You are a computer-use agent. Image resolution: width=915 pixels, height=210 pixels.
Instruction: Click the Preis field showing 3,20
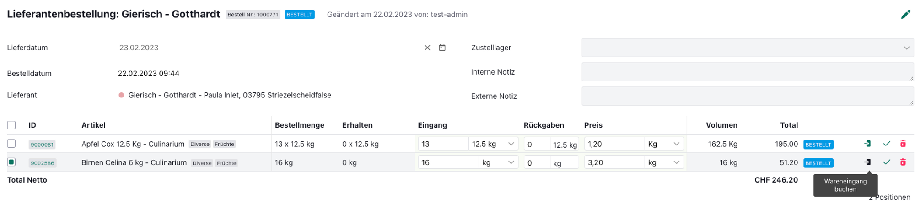click(614, 162)
